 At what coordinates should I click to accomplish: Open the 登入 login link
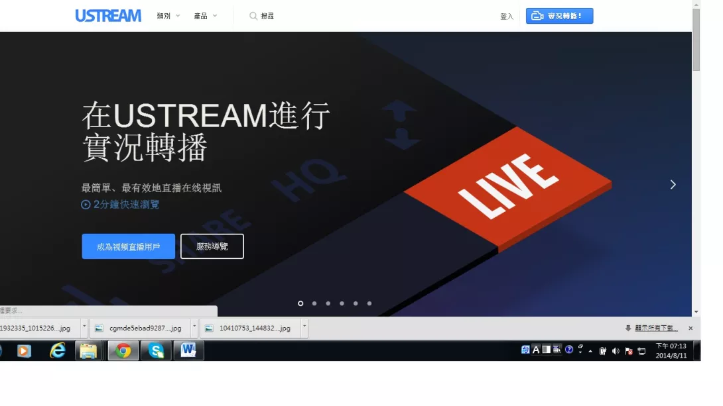click(x=506, y=17)
